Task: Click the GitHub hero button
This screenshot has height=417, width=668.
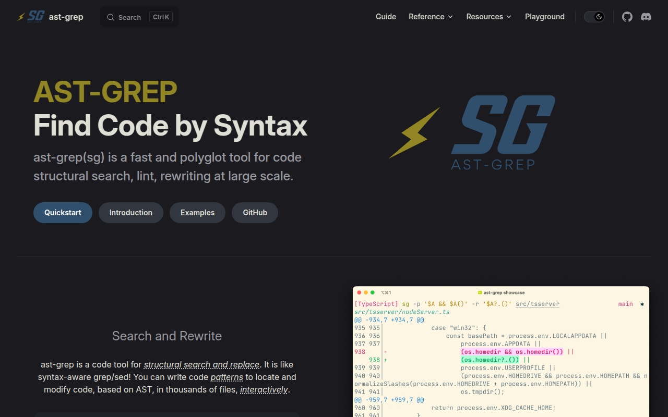Action: click(255, 213)
